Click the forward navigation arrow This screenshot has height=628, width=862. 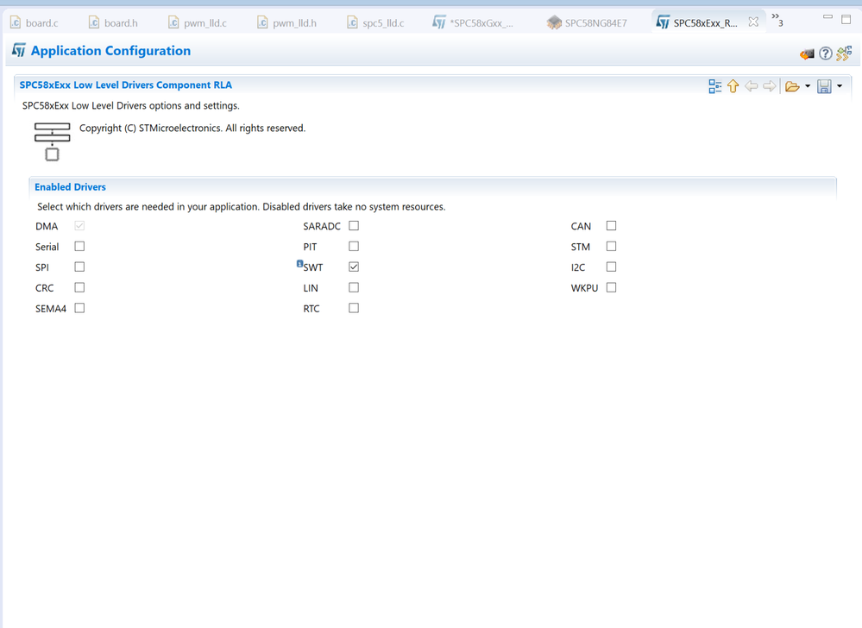(769, 86)
